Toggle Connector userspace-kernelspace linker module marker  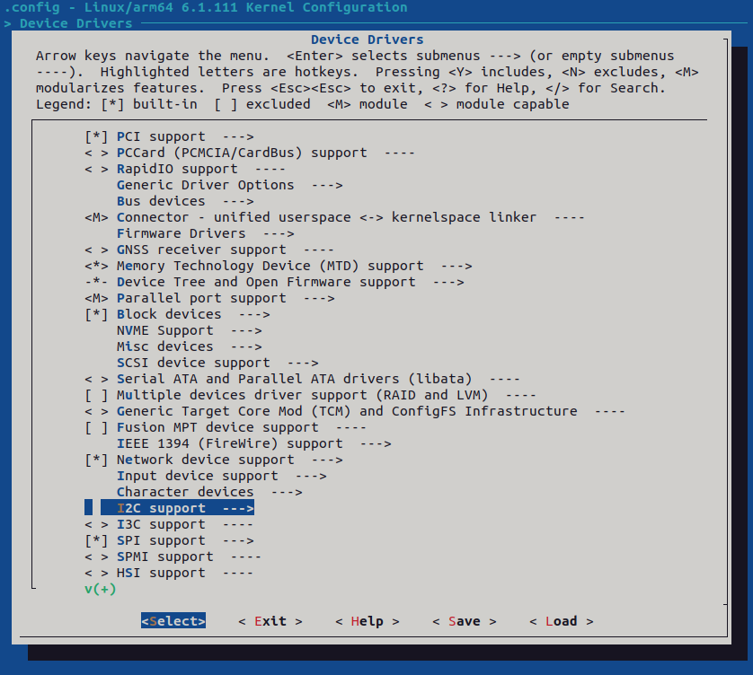(x=96, y=217)
